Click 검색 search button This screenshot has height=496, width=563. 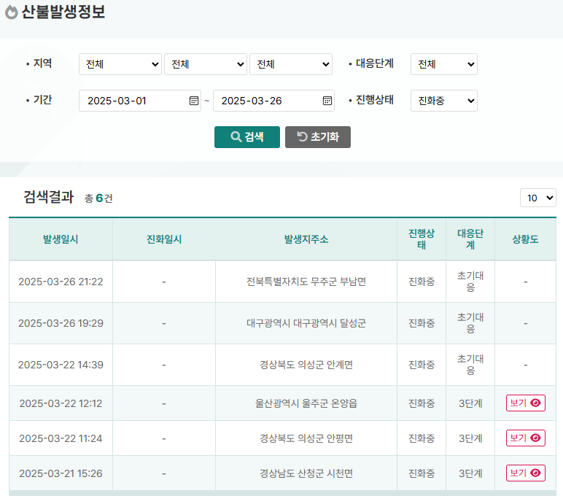point(247,137)
